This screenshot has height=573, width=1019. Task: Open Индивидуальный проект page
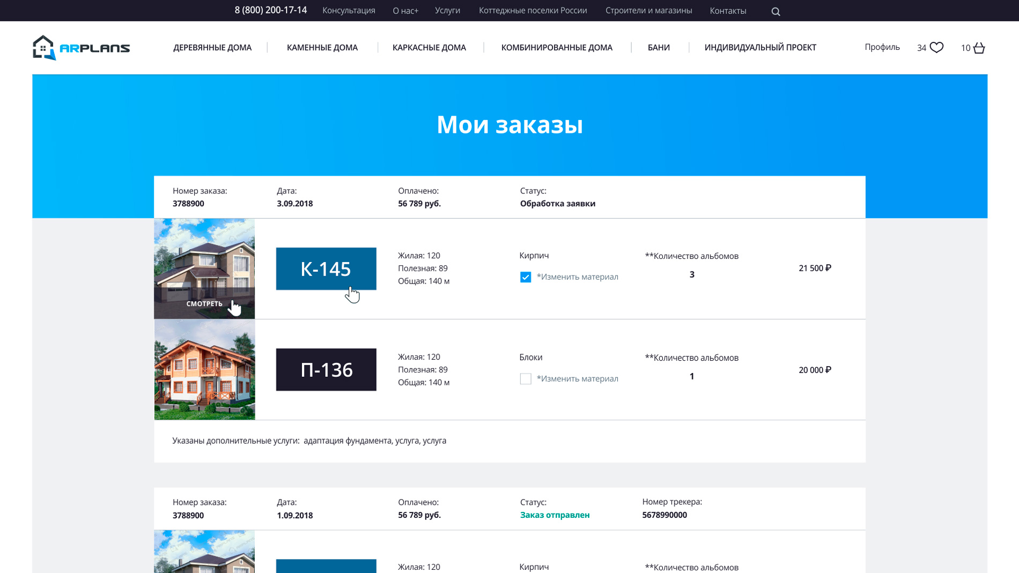coord(760,48)
